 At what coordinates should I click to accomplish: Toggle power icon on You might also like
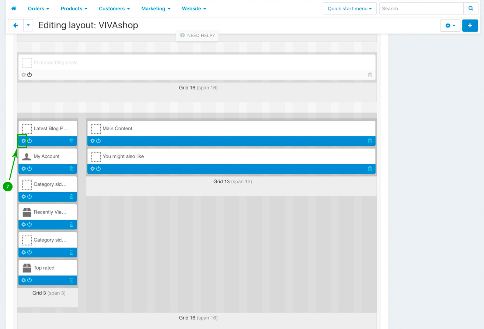98,169
